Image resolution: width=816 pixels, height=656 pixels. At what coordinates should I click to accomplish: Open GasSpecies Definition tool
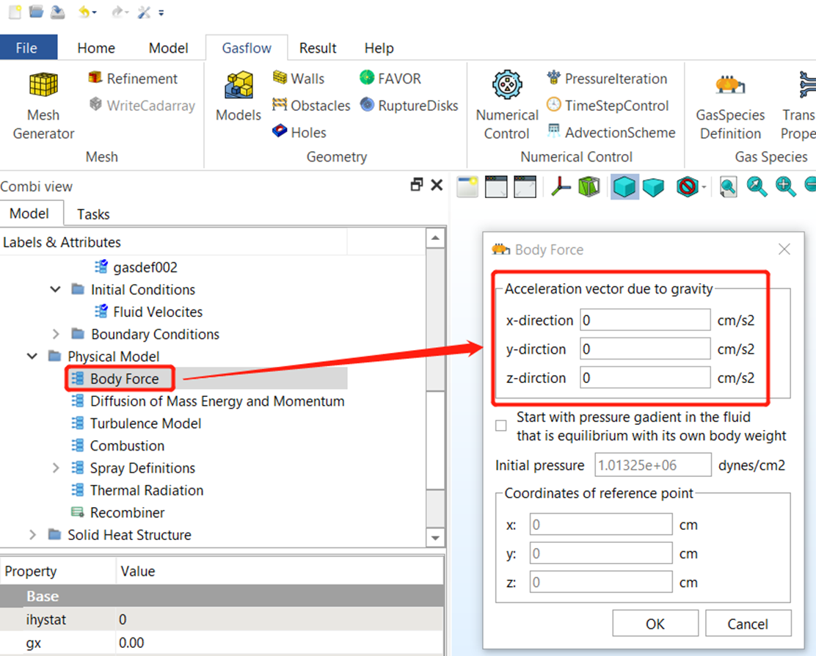(730, 106)
